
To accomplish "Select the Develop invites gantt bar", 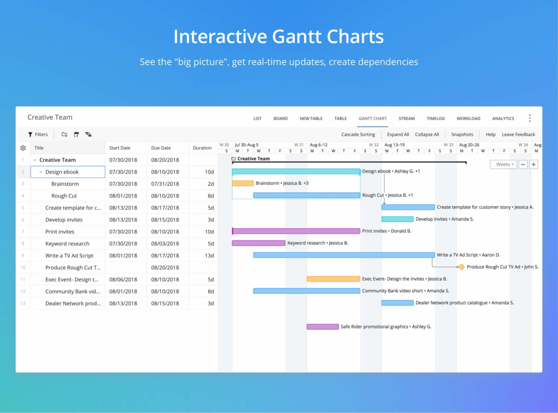I will click(397, 219).
